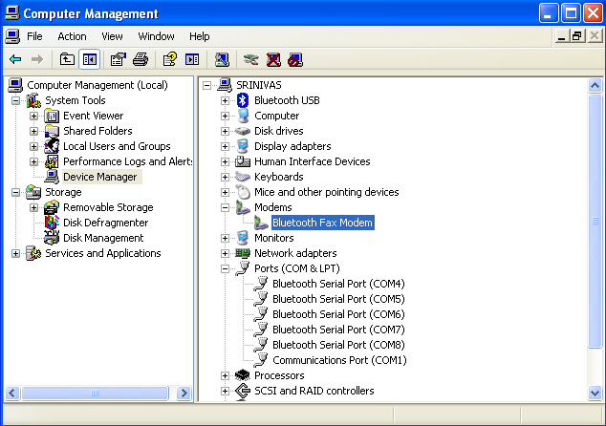Collapse the Modems category
This screenshot has width=606, height=426.
[225, 208]
